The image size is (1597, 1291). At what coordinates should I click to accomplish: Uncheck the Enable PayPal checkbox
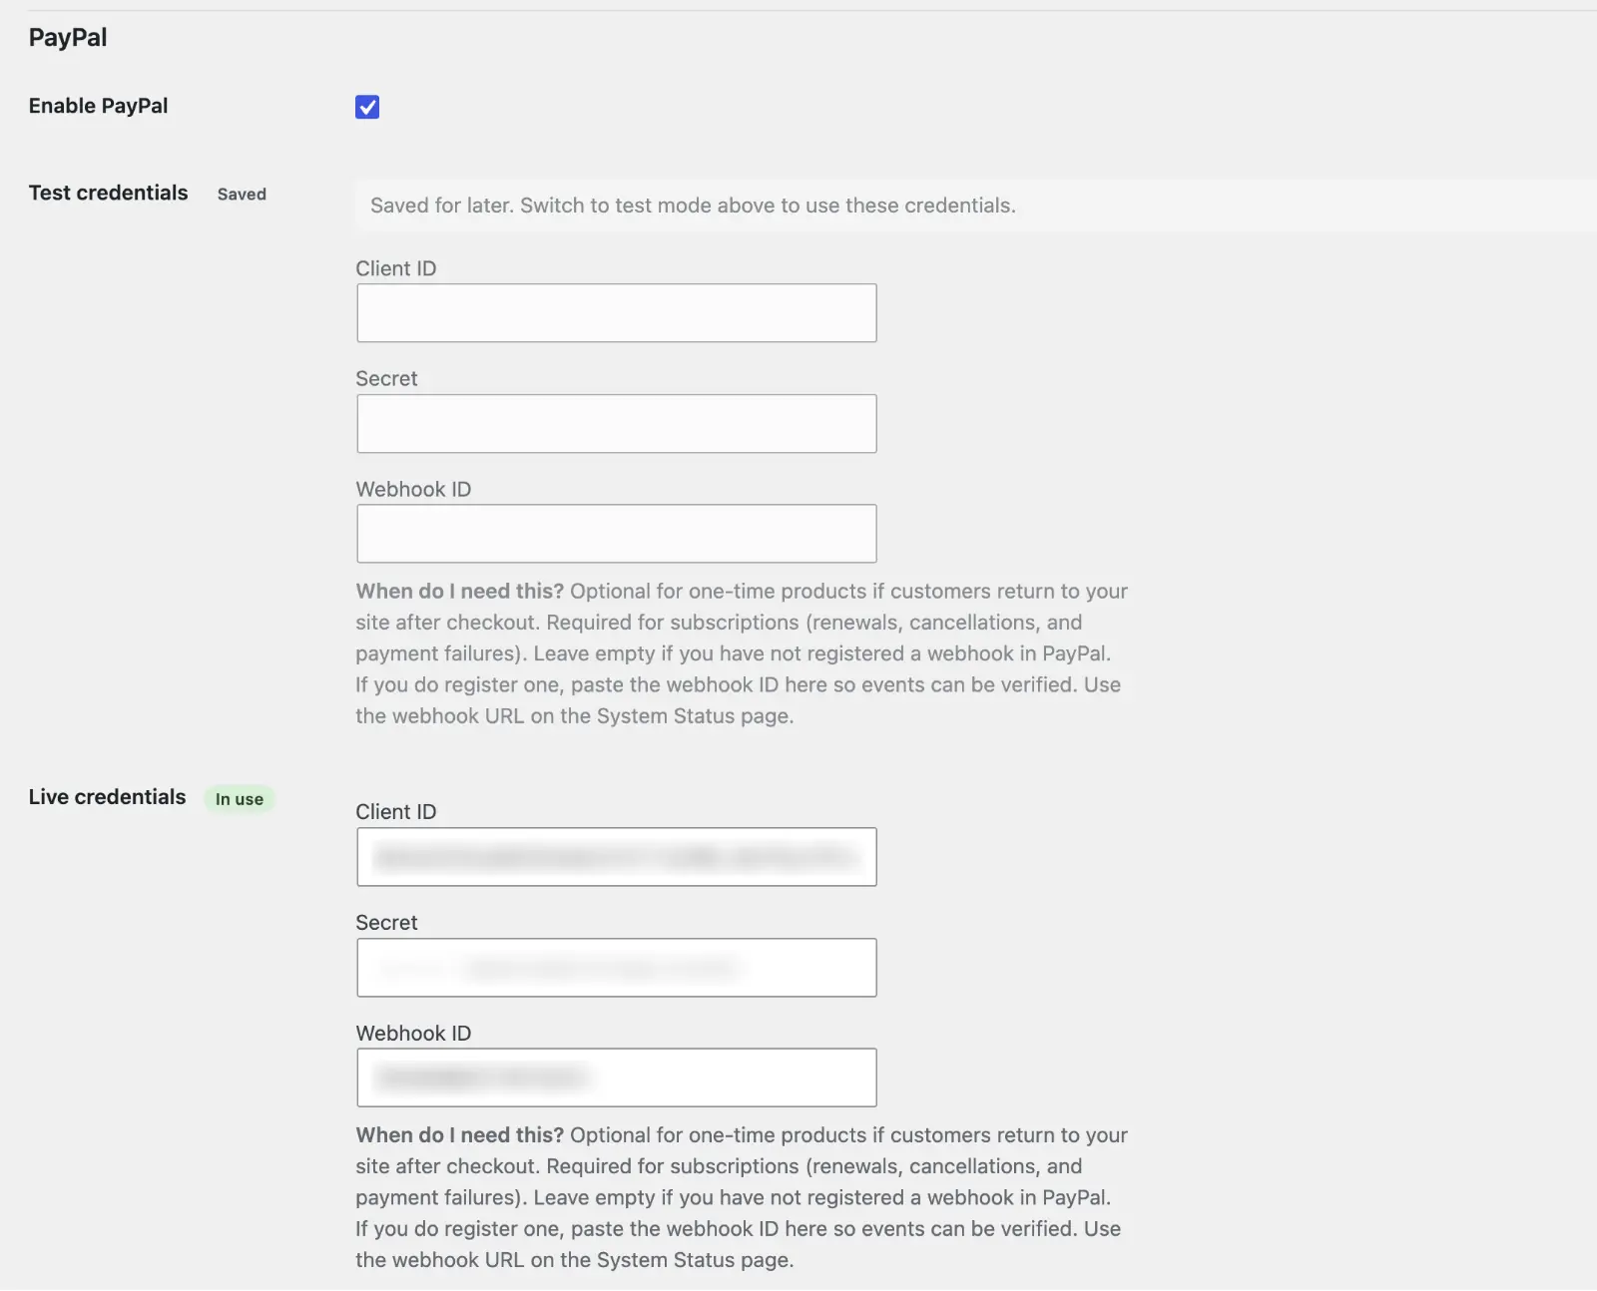pyautogui.click(x=367, y=107)
